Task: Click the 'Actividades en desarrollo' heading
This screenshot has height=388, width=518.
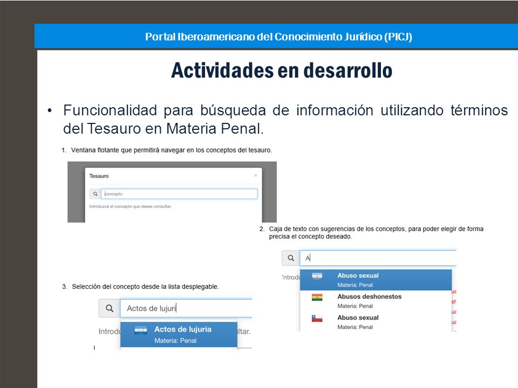Action: (x=282, y=70)
